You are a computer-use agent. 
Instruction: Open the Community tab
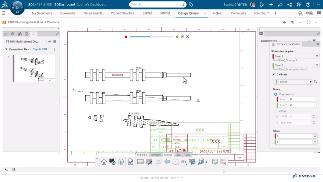[x=238, y=13]
